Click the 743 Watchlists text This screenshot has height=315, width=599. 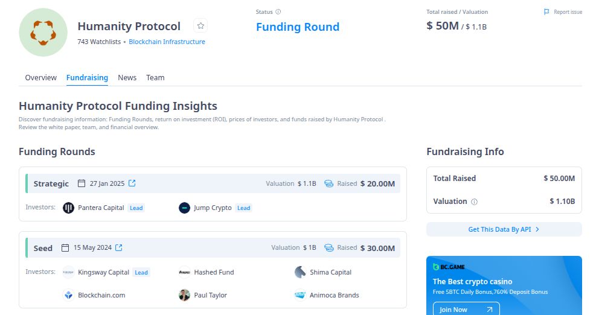coord(99,42)
